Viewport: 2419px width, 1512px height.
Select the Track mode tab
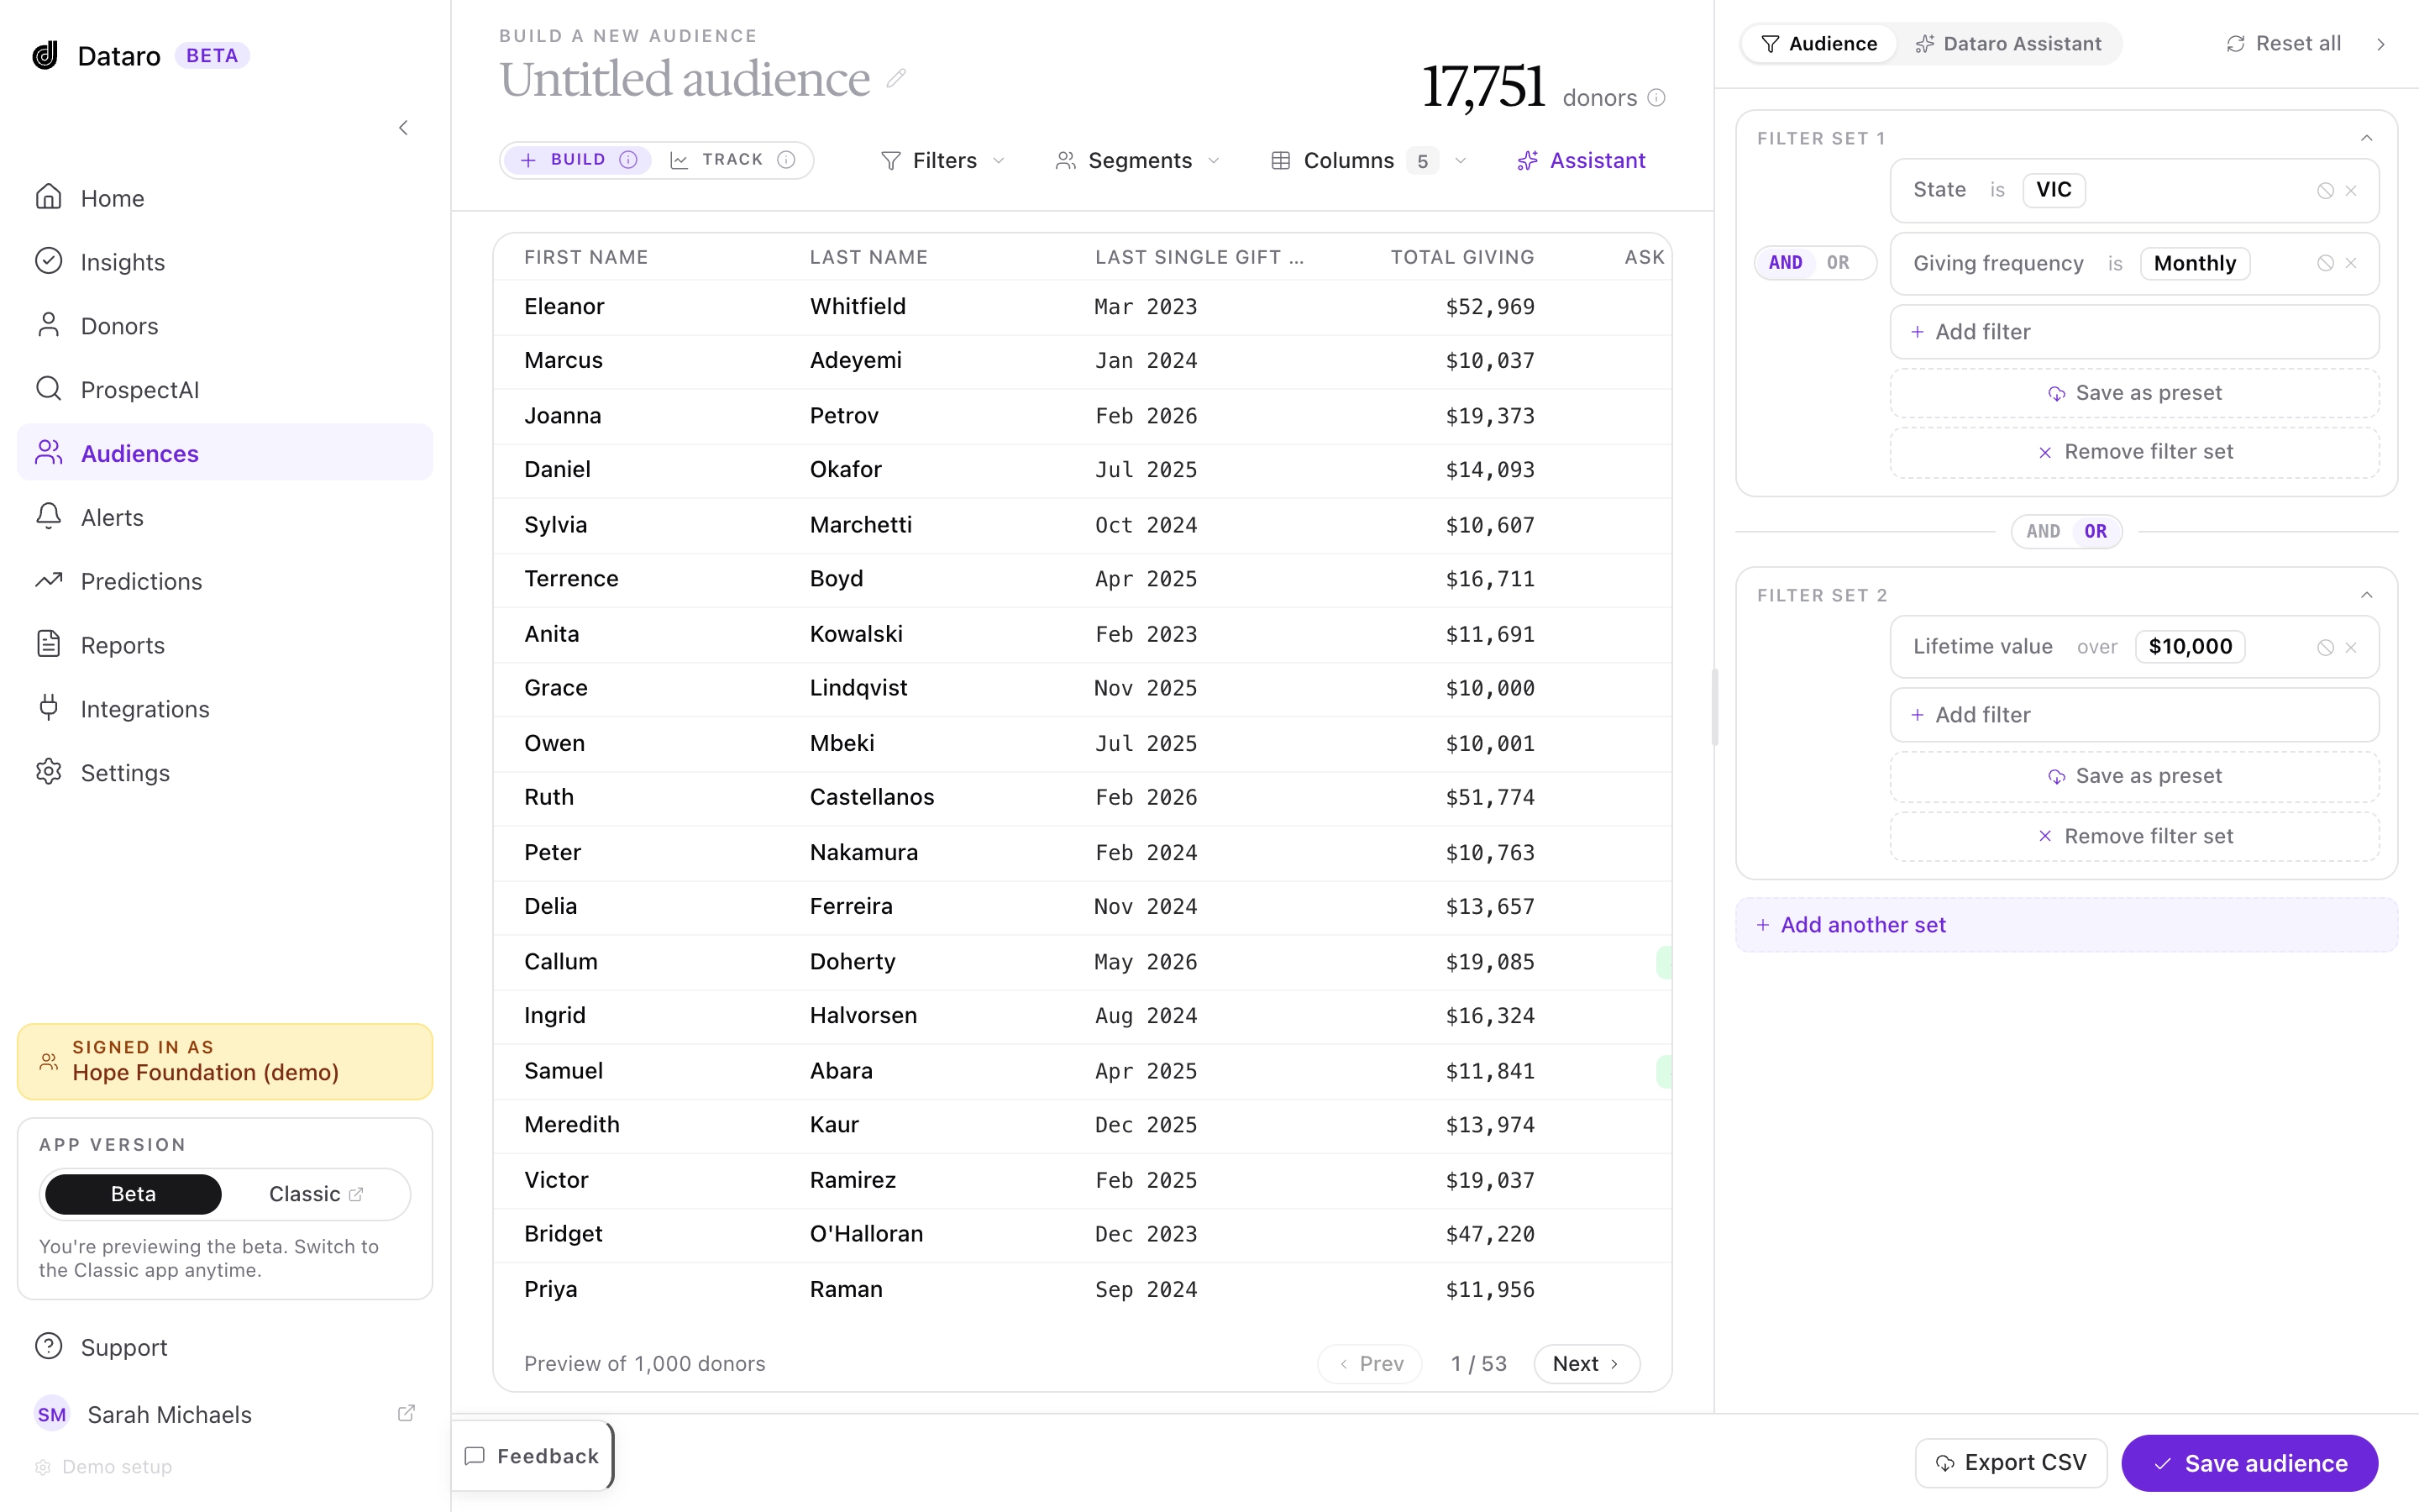(732, 160)
